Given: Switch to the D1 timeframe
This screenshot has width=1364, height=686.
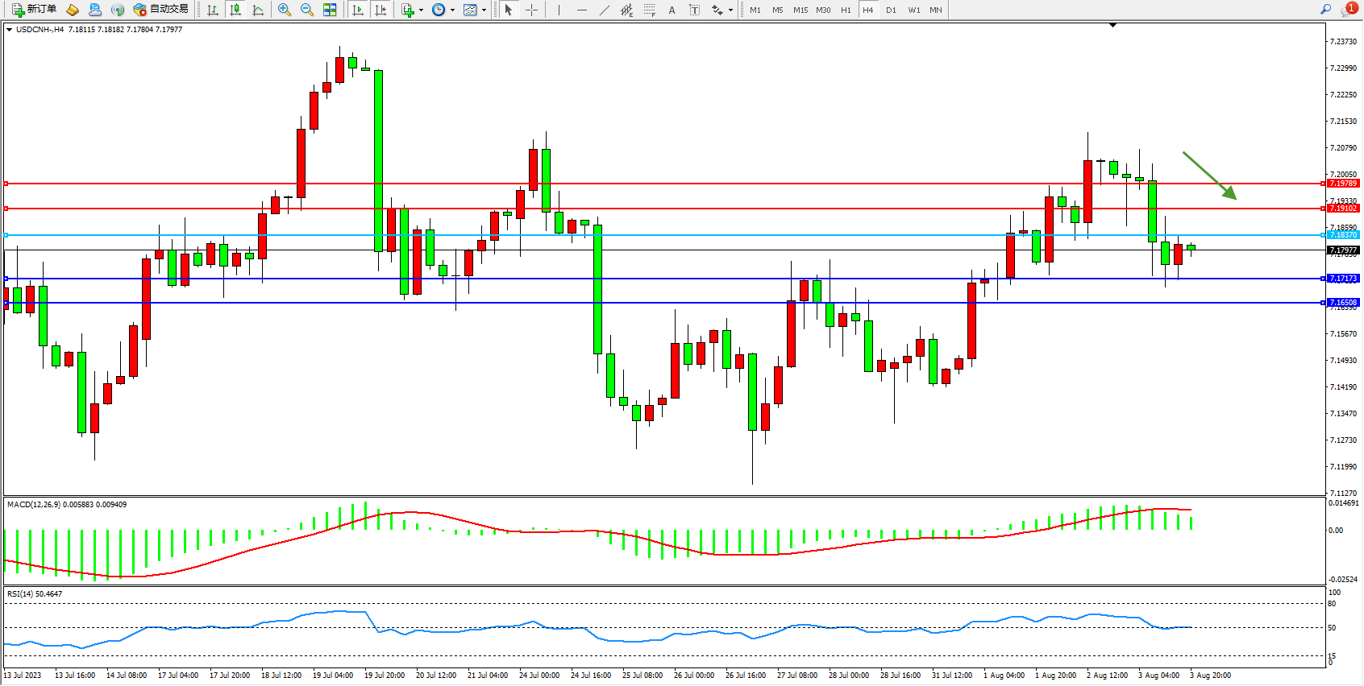Looking at the screenshot, I should (891, 10).
